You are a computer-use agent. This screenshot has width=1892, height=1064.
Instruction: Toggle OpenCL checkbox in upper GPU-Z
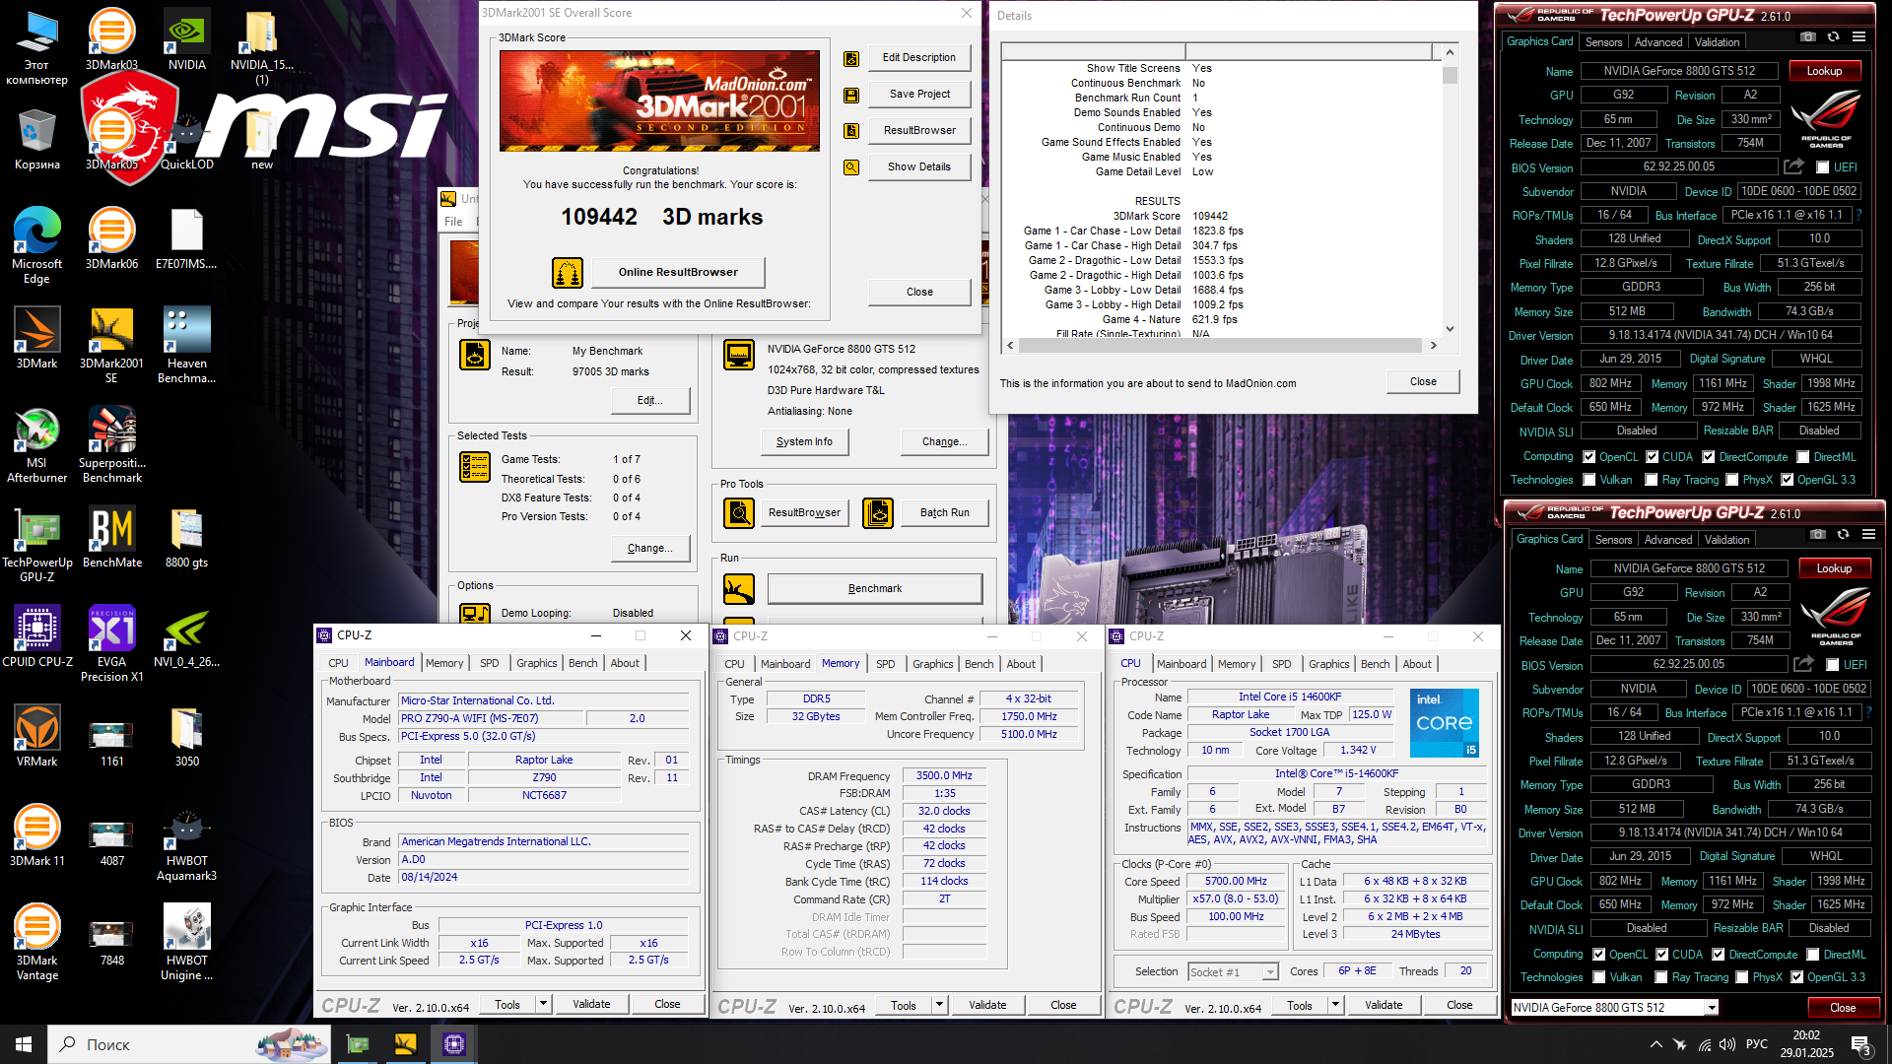coord(1588,457)
